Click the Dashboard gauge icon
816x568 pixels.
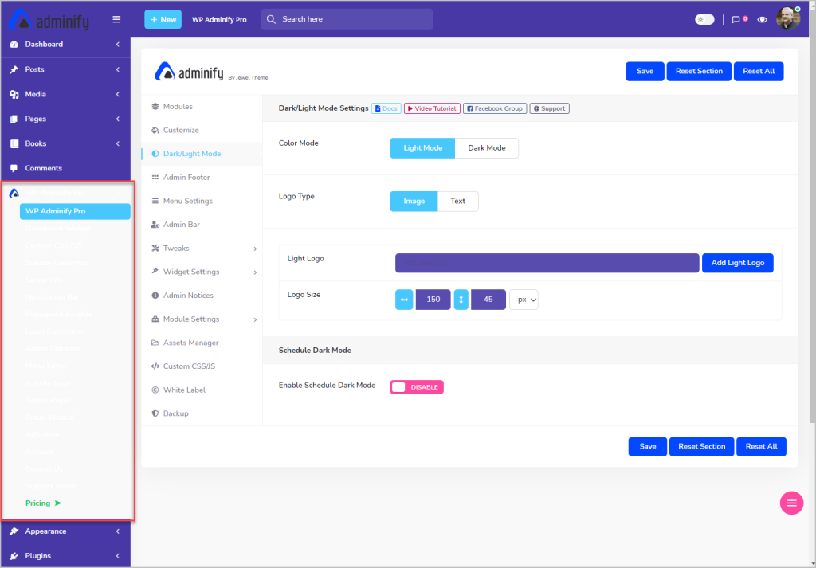pyautogui.click(x=14, y=44)
